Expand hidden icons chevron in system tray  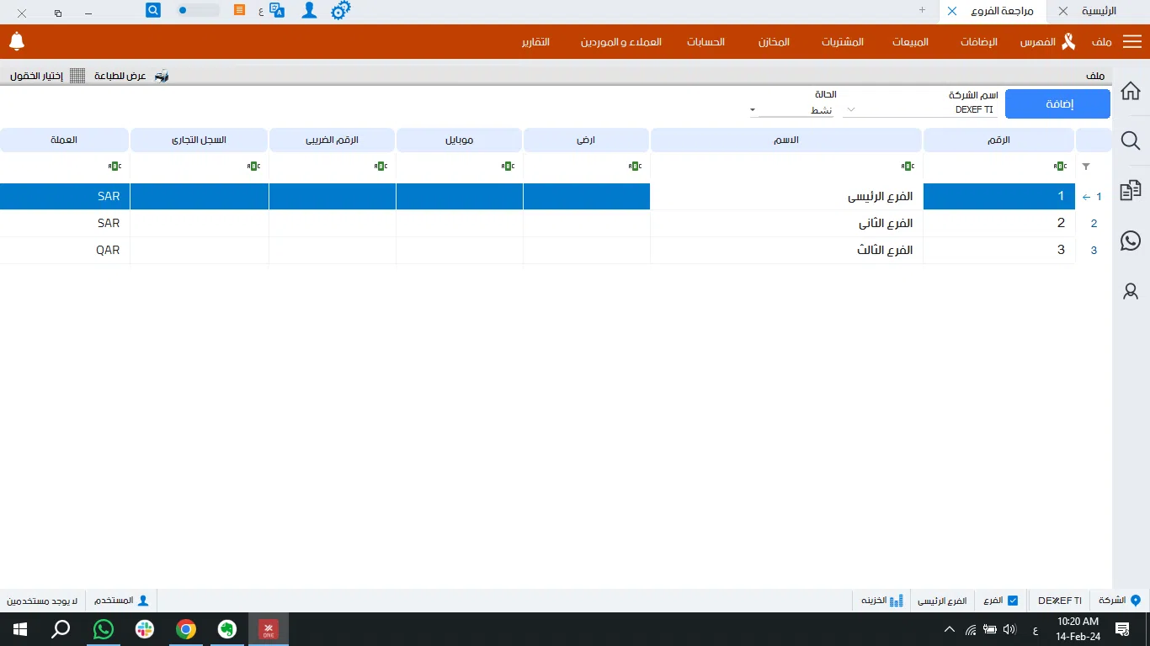[949, 628]
